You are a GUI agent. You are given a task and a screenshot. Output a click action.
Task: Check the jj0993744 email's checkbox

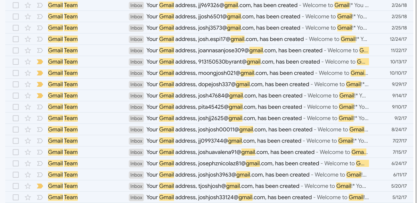[x=15, y=141]
